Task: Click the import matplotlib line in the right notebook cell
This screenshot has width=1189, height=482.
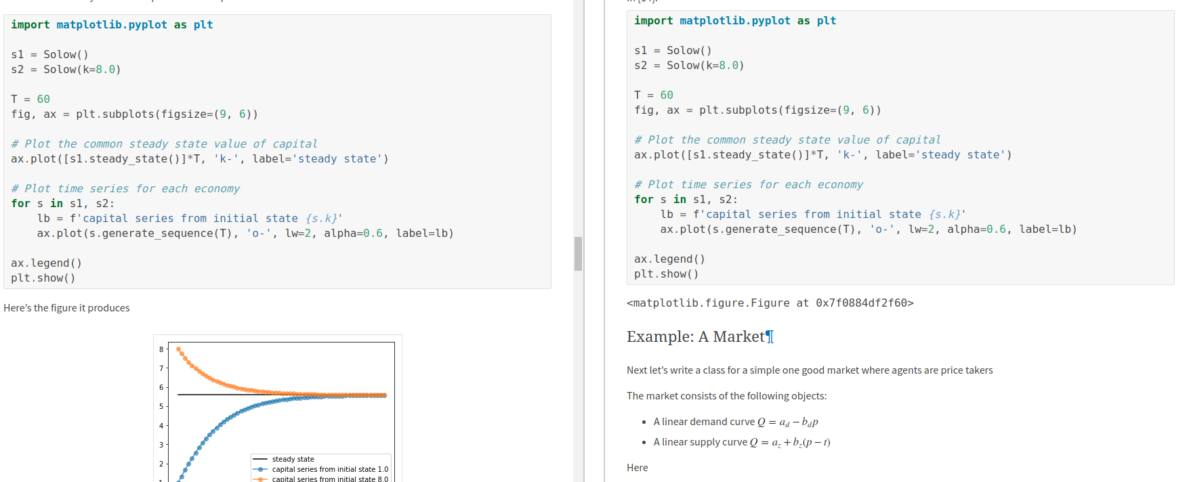Action: tap(735, 21)
